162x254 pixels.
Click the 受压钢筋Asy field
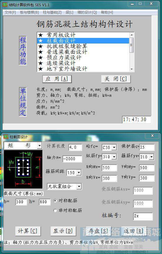click(x=143, y=204)
